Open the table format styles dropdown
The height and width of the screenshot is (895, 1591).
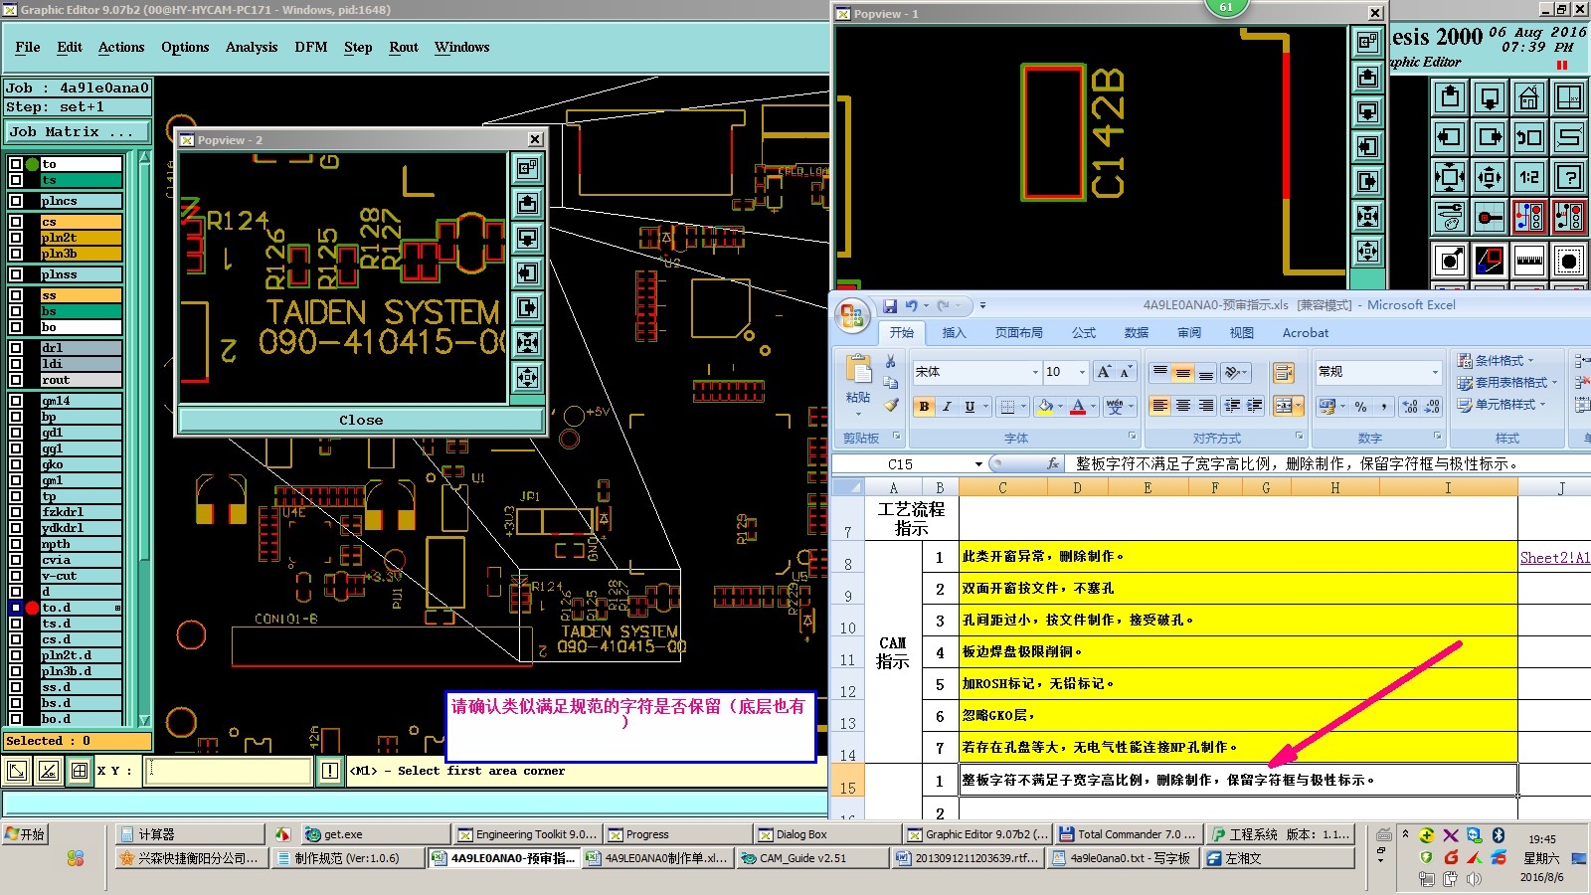point(1507,382)
